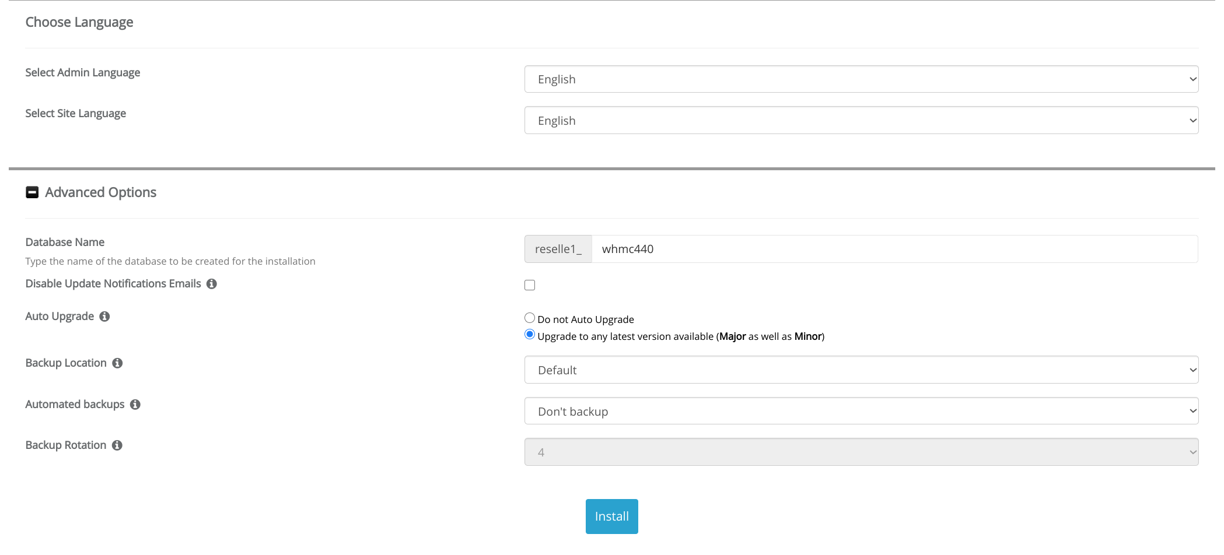Click the Choose Language section heading
1224x555 pixels.
[79, 22]
